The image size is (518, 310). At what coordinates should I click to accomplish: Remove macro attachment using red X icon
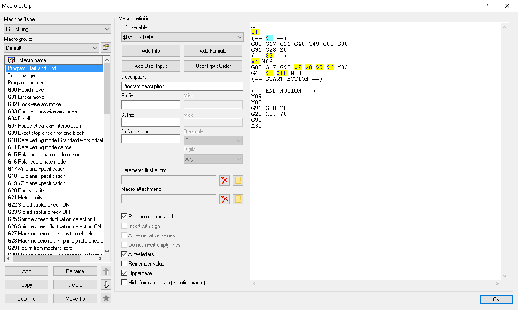224,199
